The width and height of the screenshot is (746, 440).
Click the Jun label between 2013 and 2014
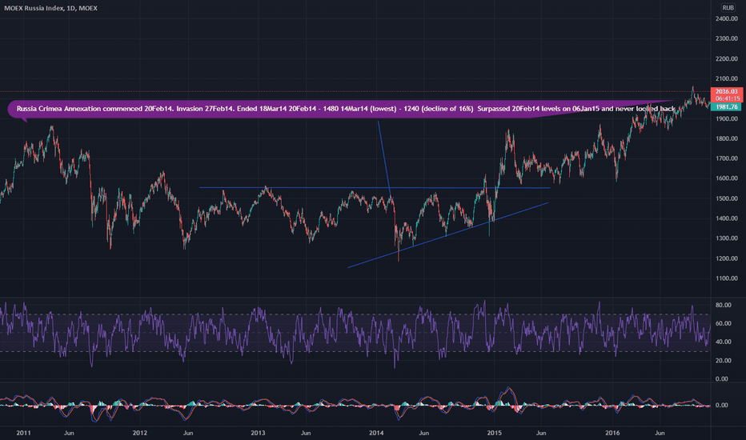point(306,433)
